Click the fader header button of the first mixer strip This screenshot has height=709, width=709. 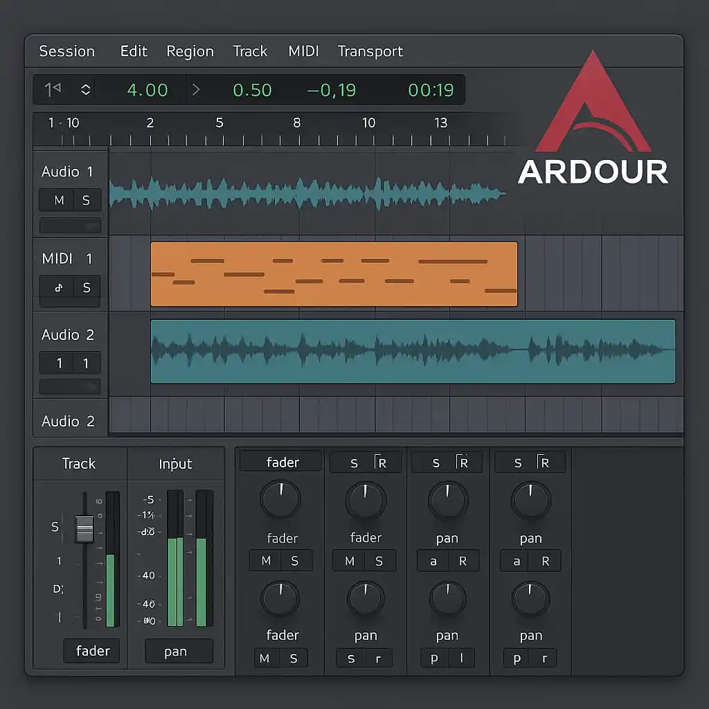click(x=281, y=461)
